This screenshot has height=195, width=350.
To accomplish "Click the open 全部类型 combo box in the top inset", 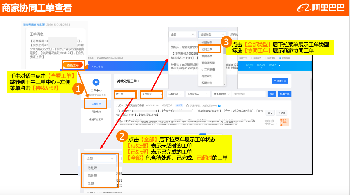I will tap(212, 34).
